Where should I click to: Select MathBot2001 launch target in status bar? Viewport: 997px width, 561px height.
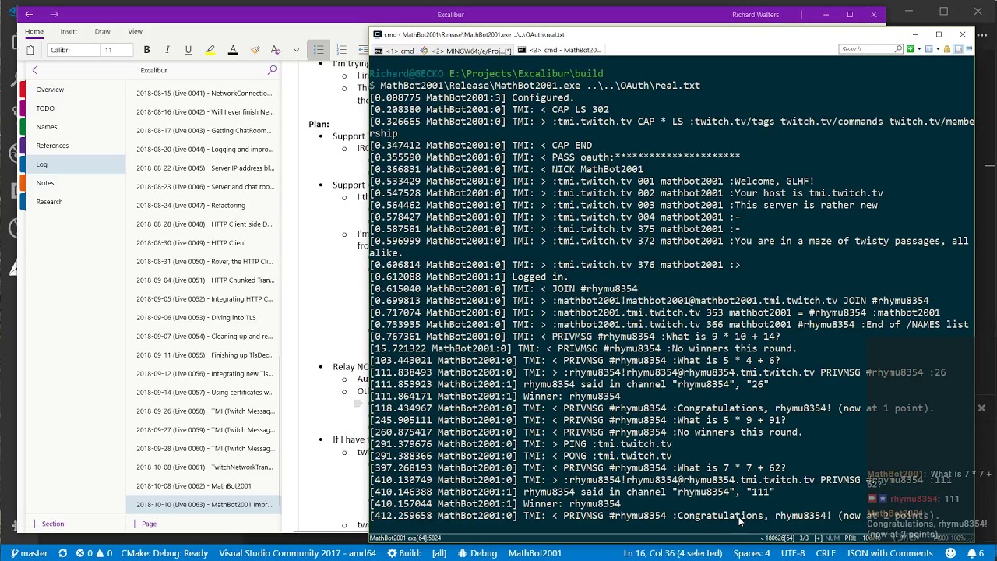[535, 553]
